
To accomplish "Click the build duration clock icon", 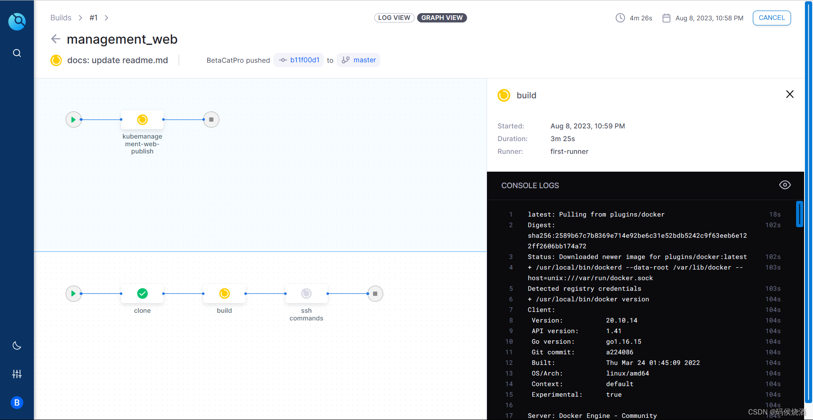I will 620,18.
